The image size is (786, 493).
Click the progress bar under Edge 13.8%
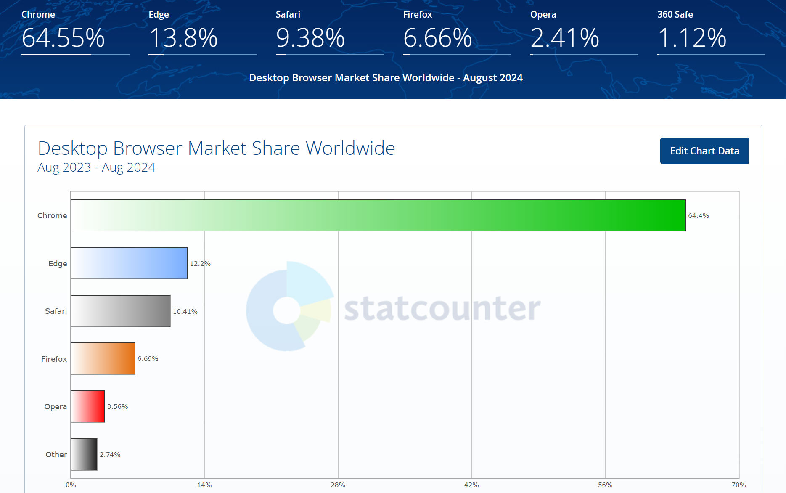[202, 54]
